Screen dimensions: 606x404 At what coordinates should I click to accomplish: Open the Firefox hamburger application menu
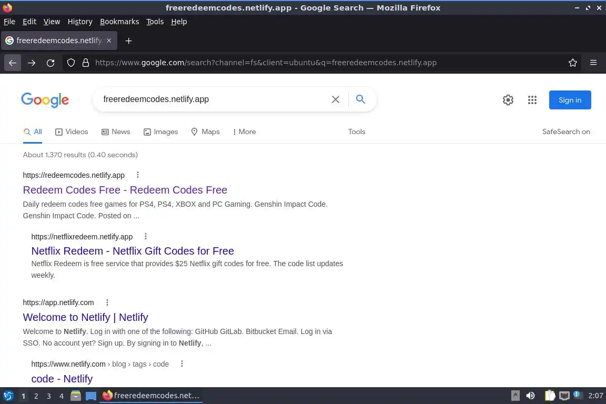[593, 63]
